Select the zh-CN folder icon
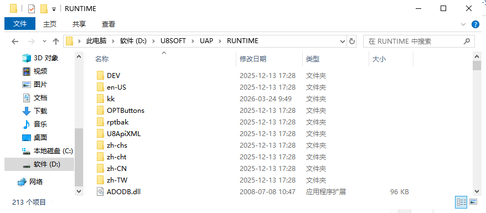The height and width of the screenshot is (213, 486). 100,168
